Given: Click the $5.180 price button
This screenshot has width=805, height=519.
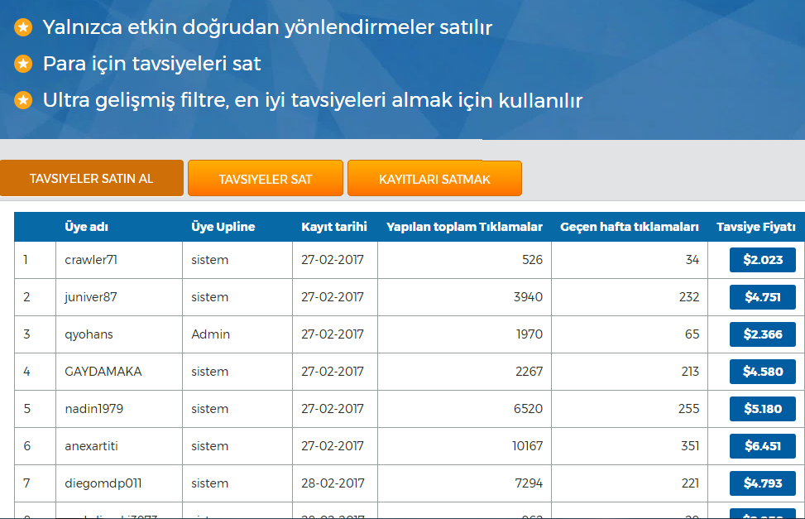Looking at the screenshot, I should [762, 409].
